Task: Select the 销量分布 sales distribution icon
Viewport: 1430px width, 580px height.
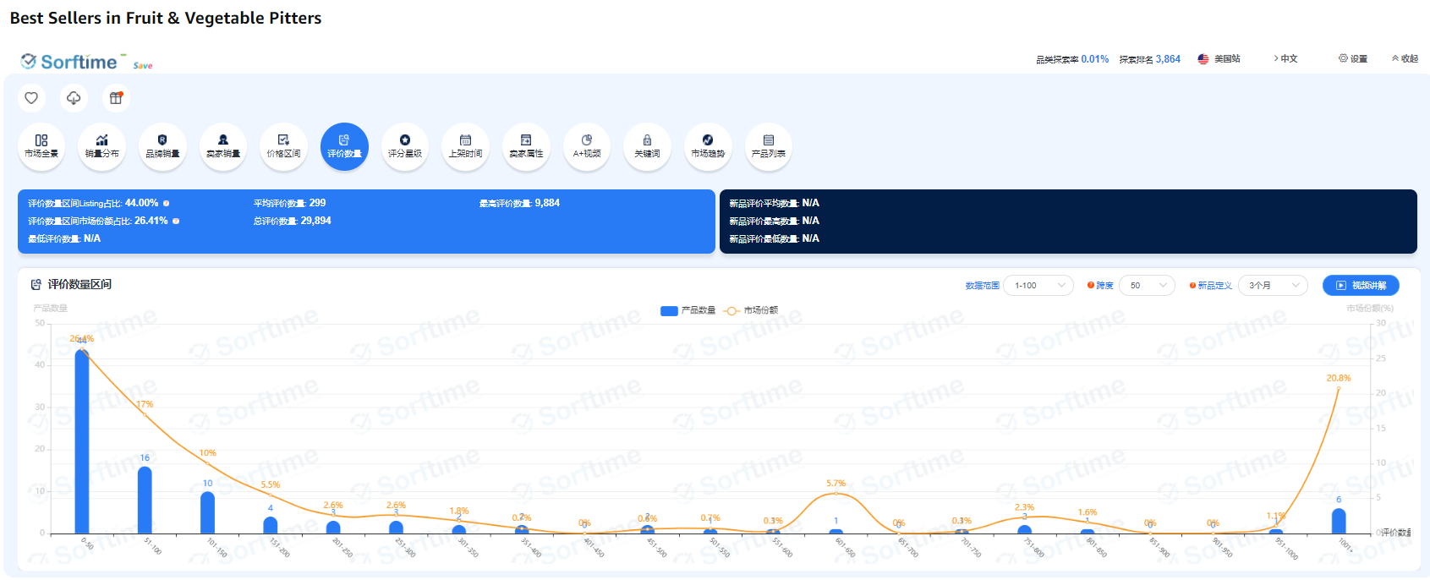Action: [101, 146]
